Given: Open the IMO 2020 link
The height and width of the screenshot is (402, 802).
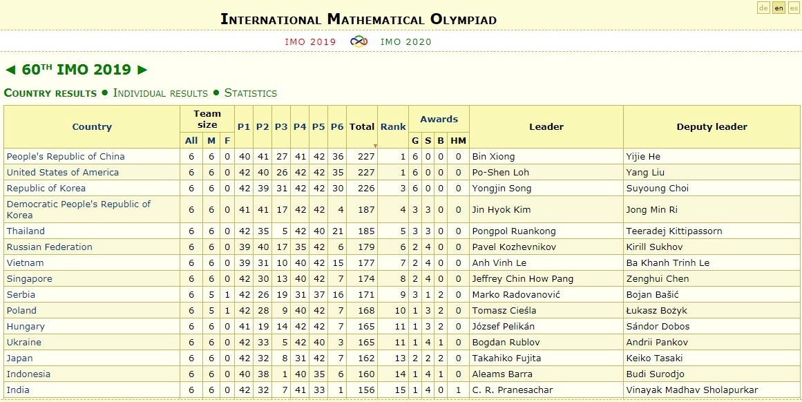Looking at the screenshot, I should tap(406, 41).
